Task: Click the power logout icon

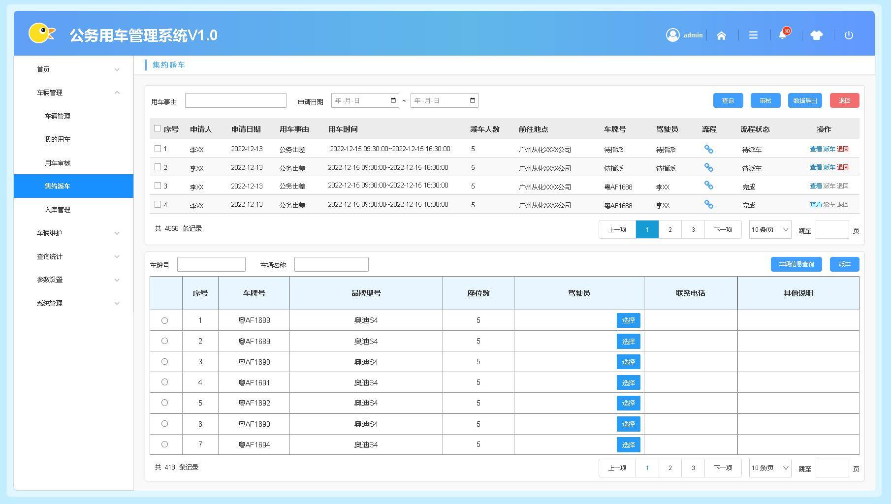Action: point(849,35)
